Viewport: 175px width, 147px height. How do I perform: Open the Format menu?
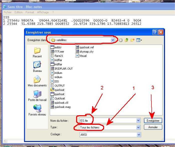30,12
